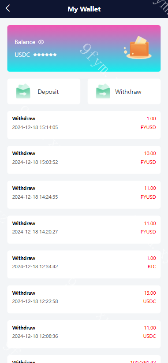Open withdraw record from 12:08:36

[x=84, y=334]
